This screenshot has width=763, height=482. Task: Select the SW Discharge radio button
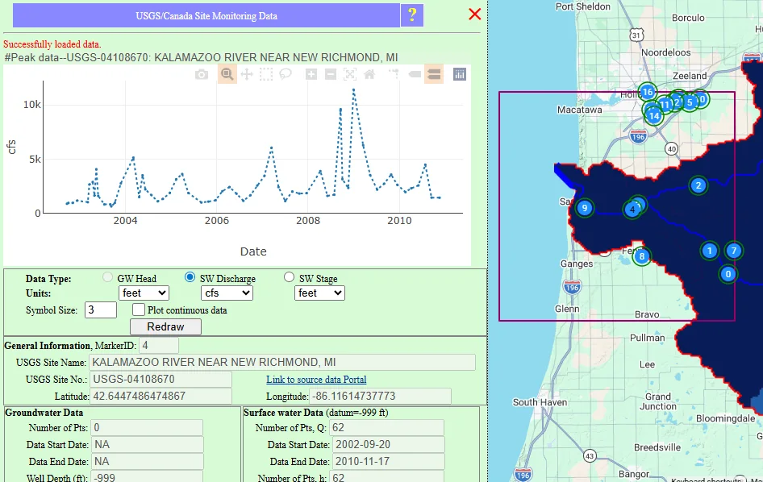click(190, 276)
